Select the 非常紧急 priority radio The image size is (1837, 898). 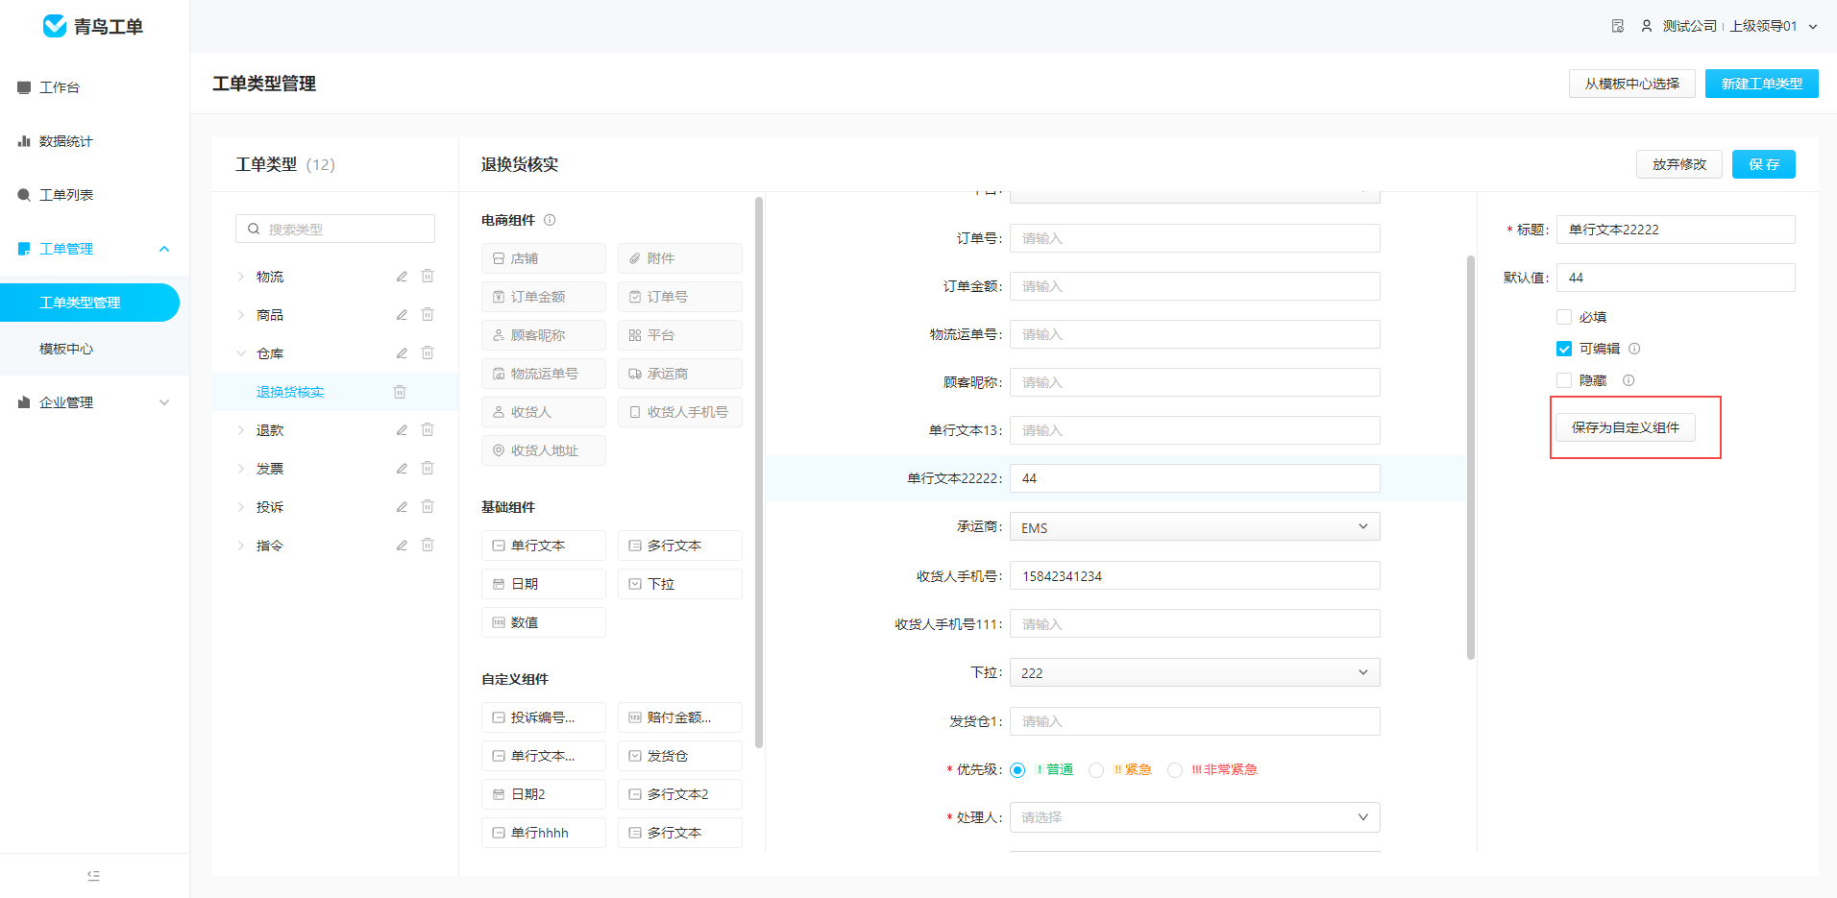click(1175, 770)
